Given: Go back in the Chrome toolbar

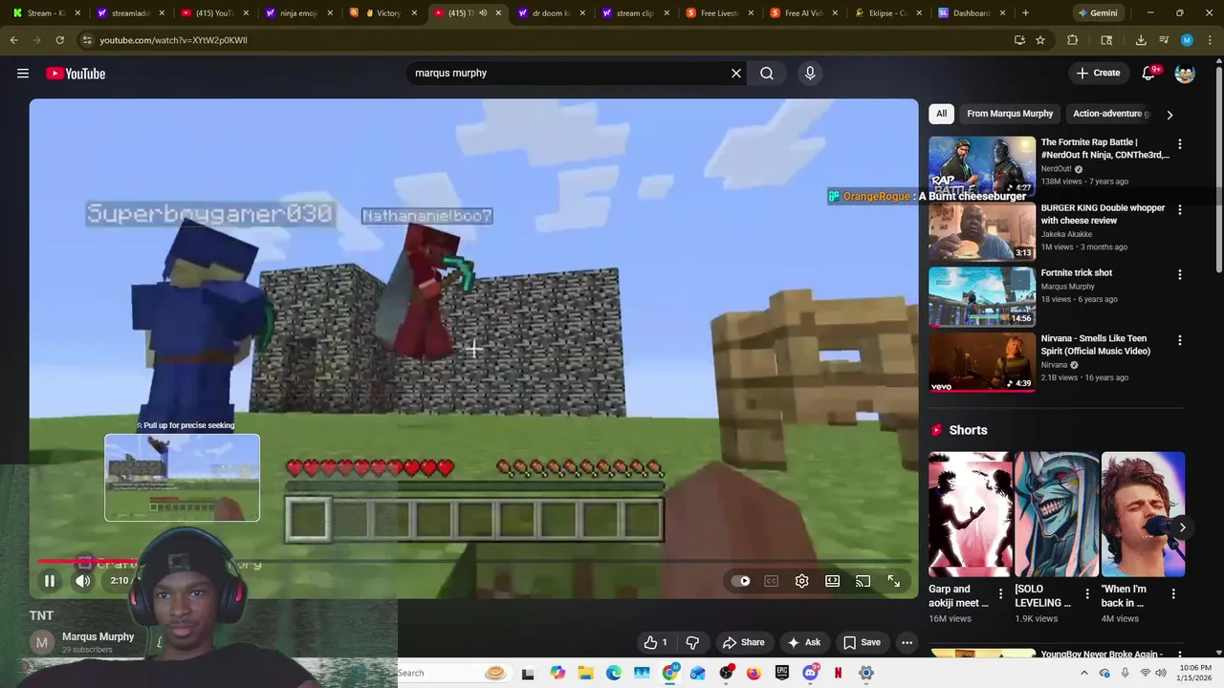Looking at the screenshot, I should point(13,40).
